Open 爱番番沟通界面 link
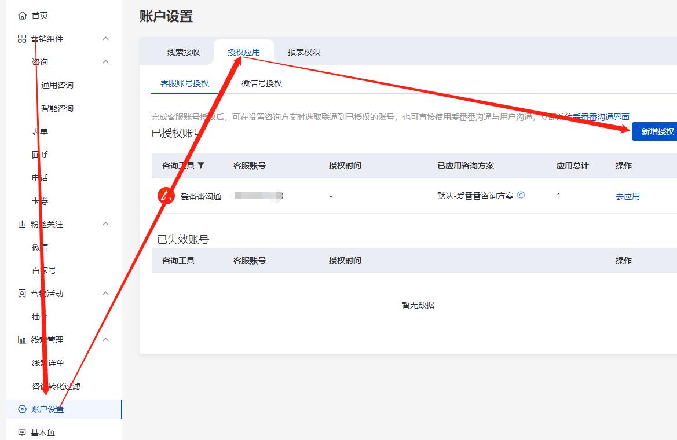Screen dimensions: 677x440 601,117
